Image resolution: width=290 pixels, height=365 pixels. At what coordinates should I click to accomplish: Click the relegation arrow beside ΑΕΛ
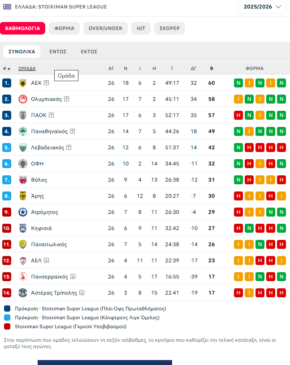pyautogui.click(x=47, y=261)
